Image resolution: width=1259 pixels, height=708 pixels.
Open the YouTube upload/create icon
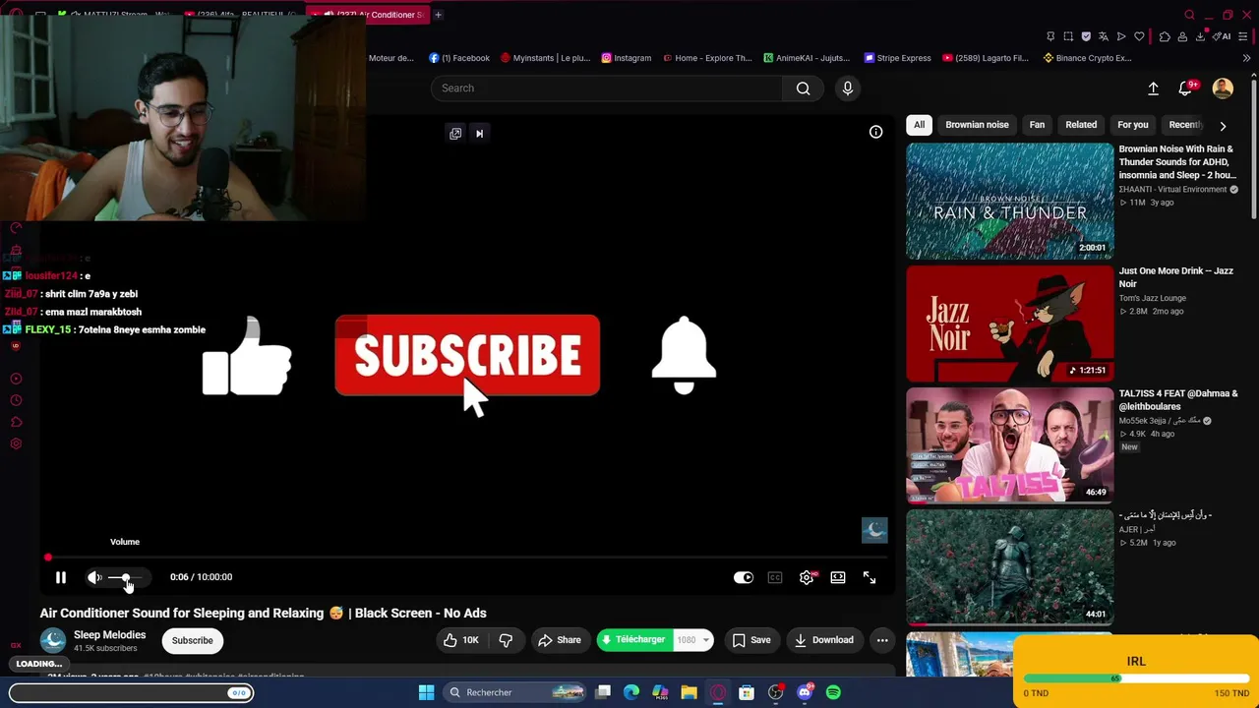click(x=1153, y=88)
